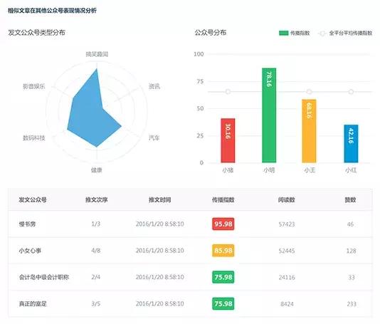The width and height of the screenshot is (380, 324).
Task: Click the y-axis value 25
Action: [x=200, y=135]
